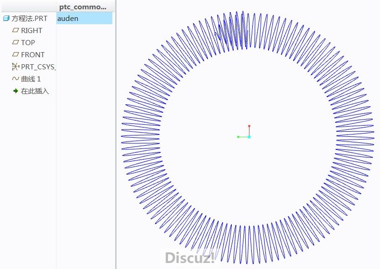
Task: Select the 方程法.PRT root tree item
Action: pyautogui.click(x=29, y=19)
